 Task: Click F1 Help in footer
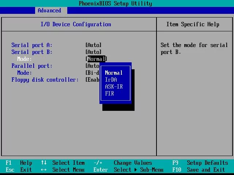click(x=19, y=163)
